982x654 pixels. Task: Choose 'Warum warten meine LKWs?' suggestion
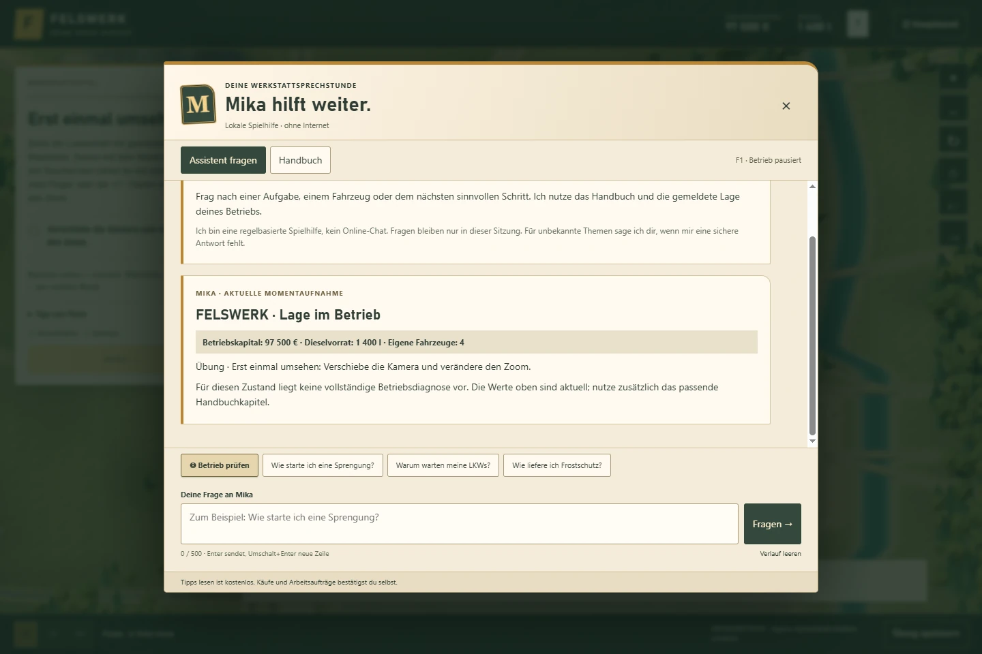click(443, 465)
